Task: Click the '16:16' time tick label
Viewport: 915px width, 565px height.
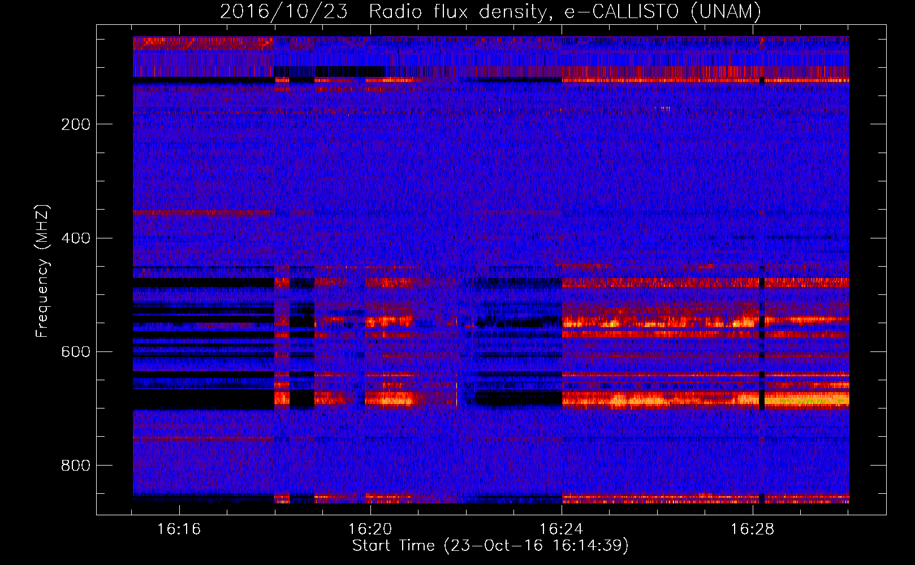Action: (x=179, y=529)
